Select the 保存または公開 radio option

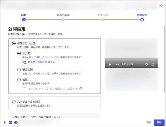14,43
